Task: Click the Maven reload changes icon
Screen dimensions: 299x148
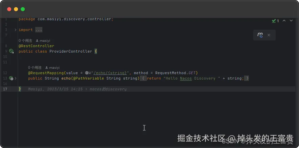Action: pos(260,35)
